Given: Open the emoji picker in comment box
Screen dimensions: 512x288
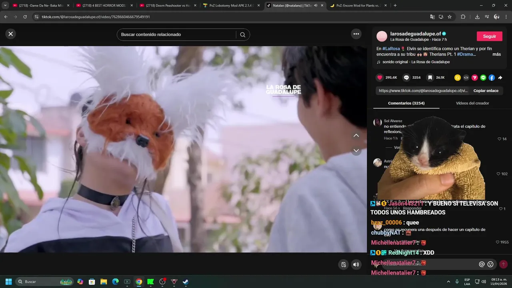Looking at the screenshot, I should click(490, 264).
